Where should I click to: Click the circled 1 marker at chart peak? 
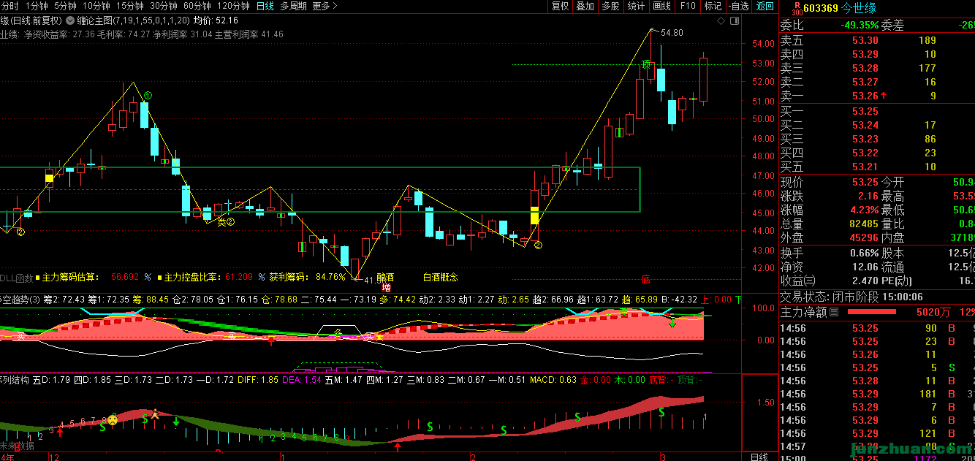coord(148,96)
